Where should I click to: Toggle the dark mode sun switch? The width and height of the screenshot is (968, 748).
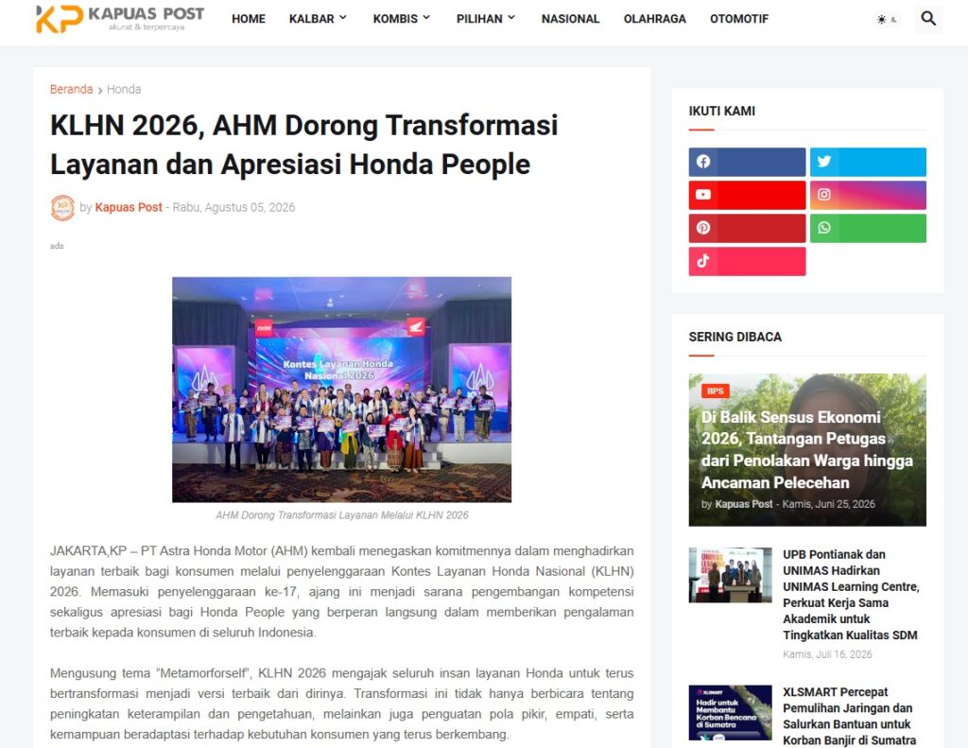tap(887, 19)
